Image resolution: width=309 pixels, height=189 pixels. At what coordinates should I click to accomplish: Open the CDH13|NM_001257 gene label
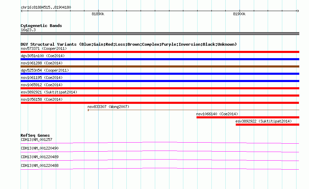tap(36, 140)
